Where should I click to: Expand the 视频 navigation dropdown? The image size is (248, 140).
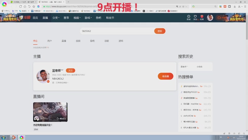coord(77,18)
